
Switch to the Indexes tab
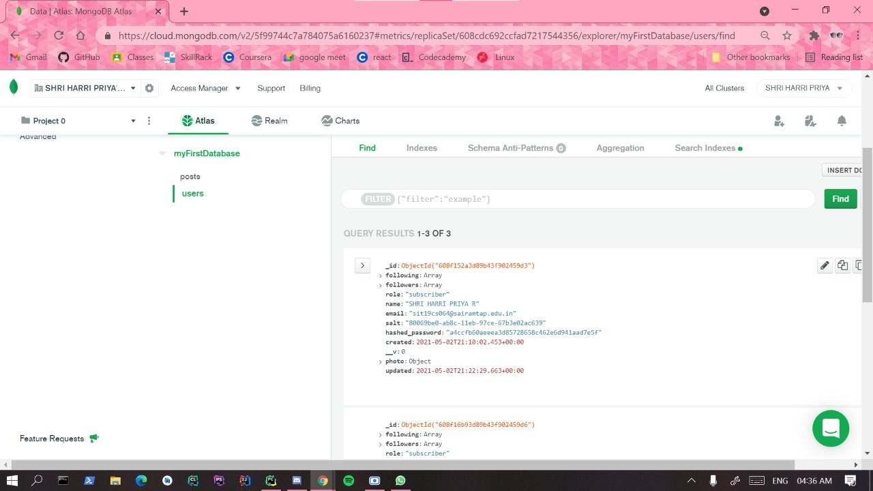coord(421,147)
